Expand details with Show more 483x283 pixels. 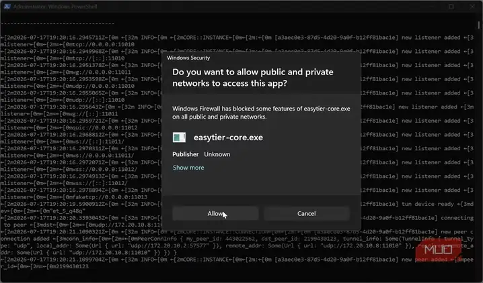[188, 168]
